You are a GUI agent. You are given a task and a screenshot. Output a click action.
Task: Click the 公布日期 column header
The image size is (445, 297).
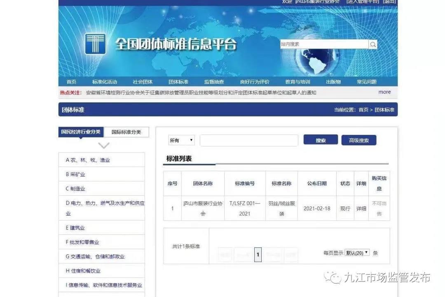(317, 183)
